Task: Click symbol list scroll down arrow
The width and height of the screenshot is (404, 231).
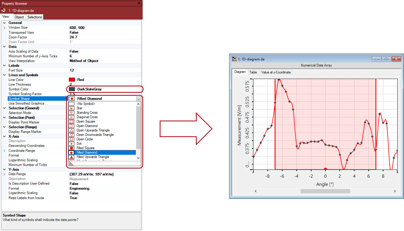Action: click(138, 158)
